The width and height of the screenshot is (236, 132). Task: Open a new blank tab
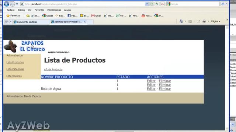tap(90, 22)
